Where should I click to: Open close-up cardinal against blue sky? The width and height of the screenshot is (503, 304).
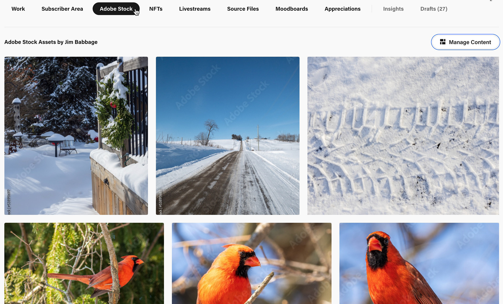(419, 263)
